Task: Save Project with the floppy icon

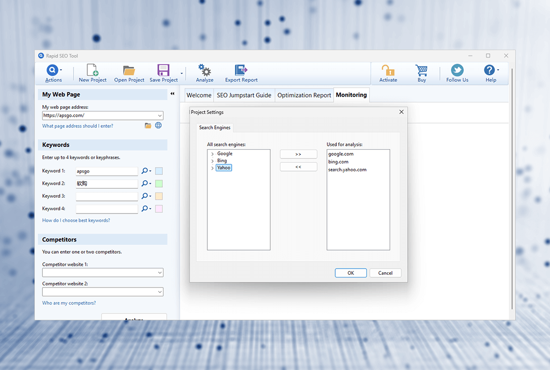Action: pyautogui.click(x=163, y=70)
